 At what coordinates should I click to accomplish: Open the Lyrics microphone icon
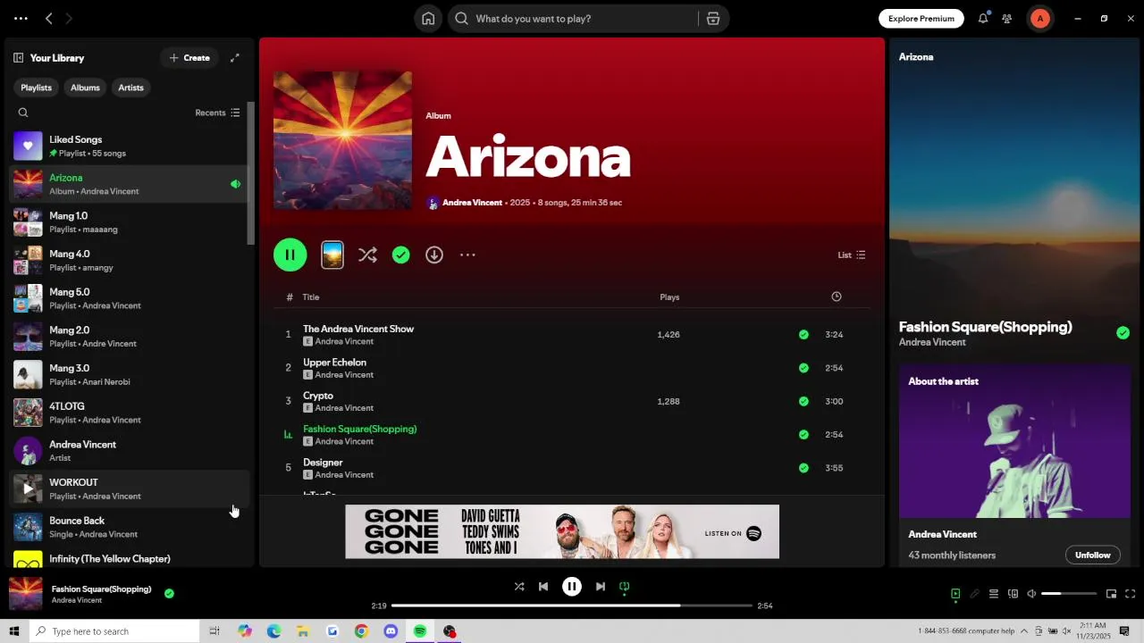(974, 594)
